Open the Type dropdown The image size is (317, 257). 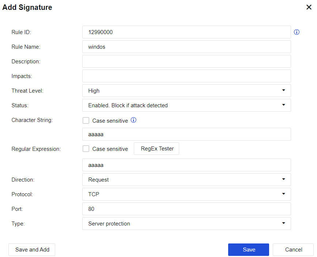[x=186, y=224]
